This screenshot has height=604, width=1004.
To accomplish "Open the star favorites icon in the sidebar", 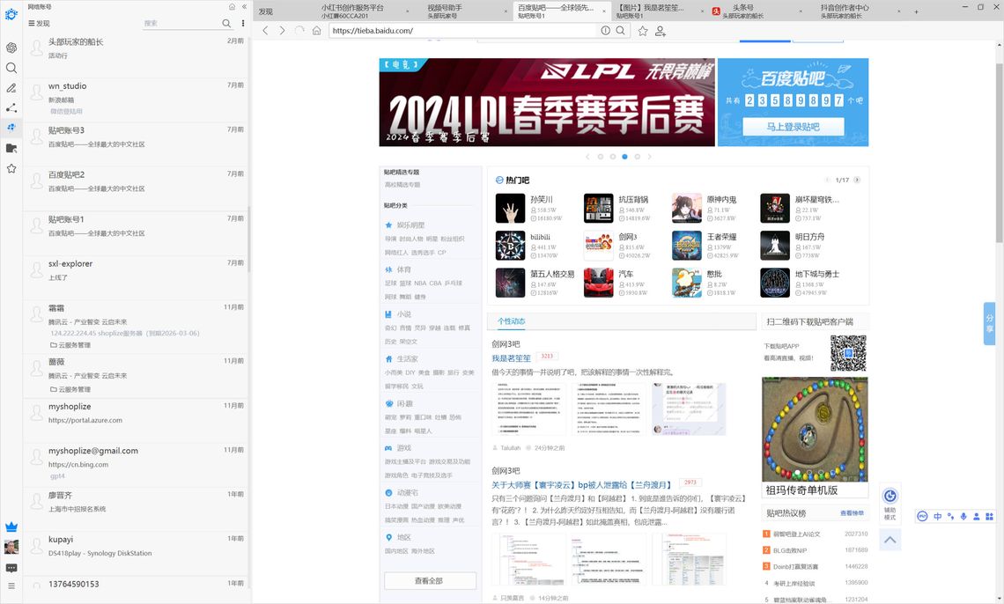I will pyautogui.click(x=11, y=169).
